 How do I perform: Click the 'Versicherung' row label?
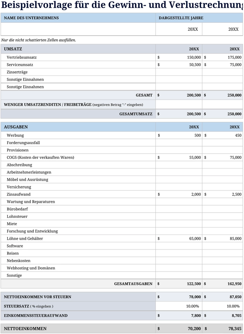click(19, 187)
